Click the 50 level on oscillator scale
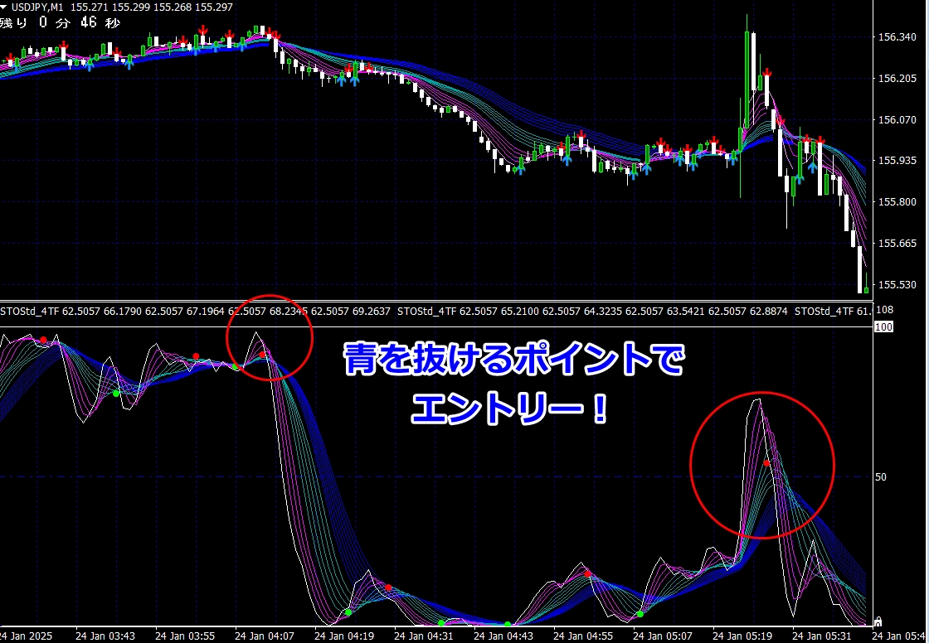Viewport: 929px width, 643px height. click(883, 477)
